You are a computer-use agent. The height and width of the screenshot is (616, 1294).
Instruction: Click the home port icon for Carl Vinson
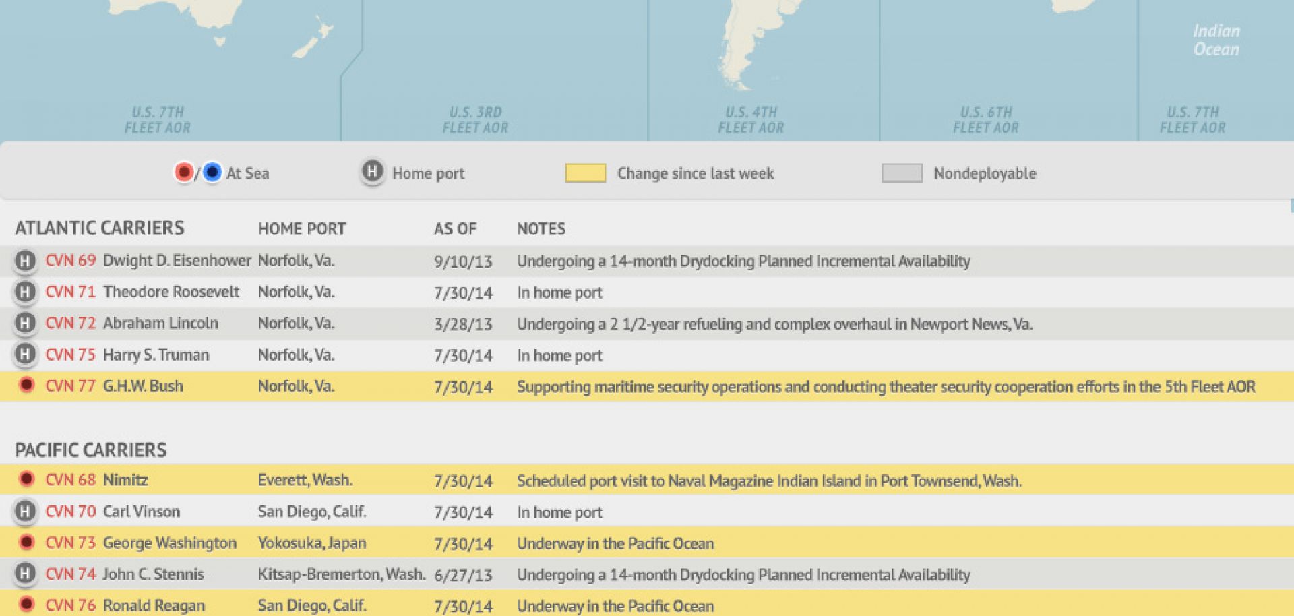(25, 512)
